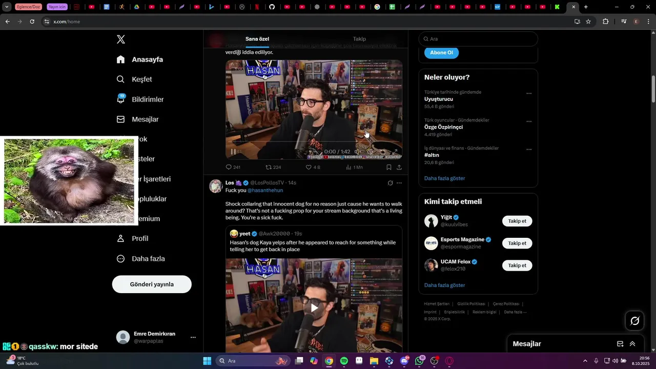This screenshot has width=656, height=369.
Task: Open Discord from the taskbar
Action: [404, 361]
